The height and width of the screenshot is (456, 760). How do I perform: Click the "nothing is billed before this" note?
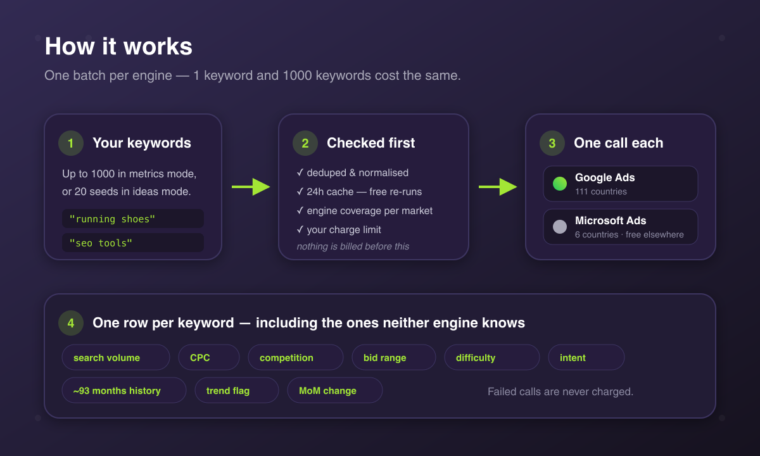(x=353, y=246)
